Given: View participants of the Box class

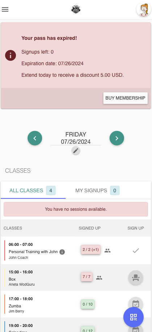Looking at the screenshot, I should [99, 278].
